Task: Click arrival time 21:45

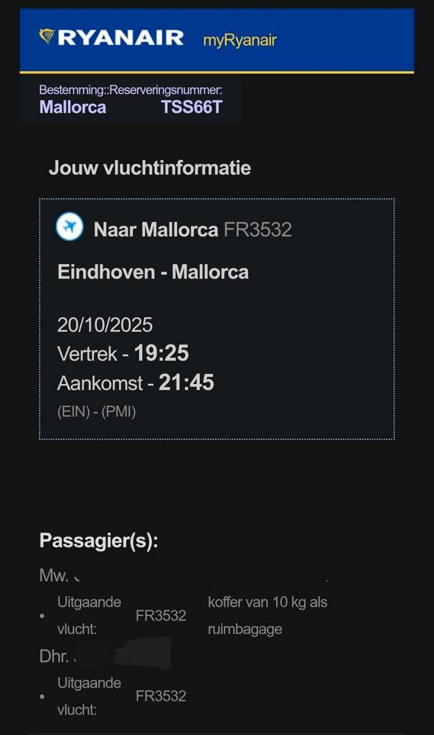Action: pyautogui.click(x=187, y=383)
